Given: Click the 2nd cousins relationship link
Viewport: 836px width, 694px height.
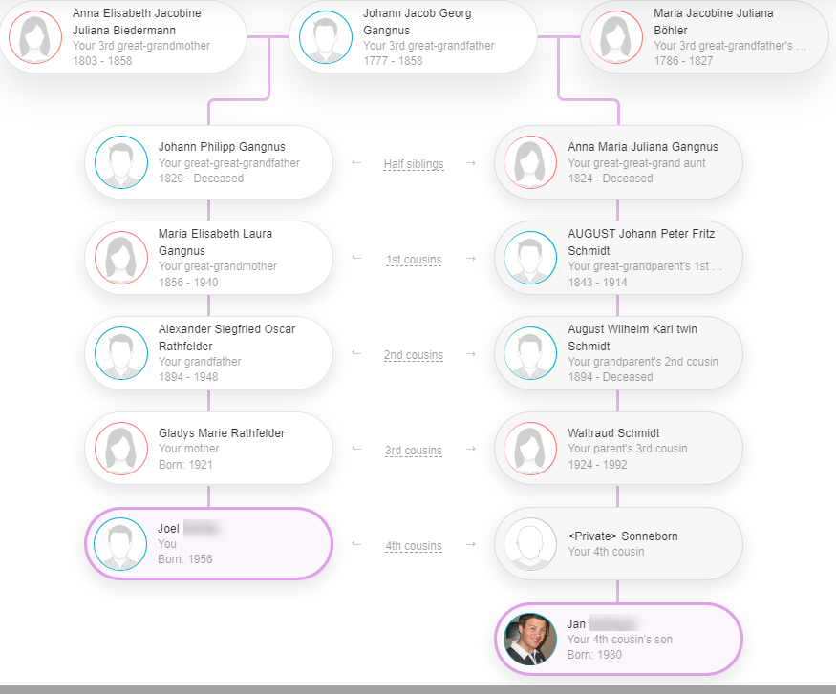Looking at the screenshot, I should coord(414,355).
